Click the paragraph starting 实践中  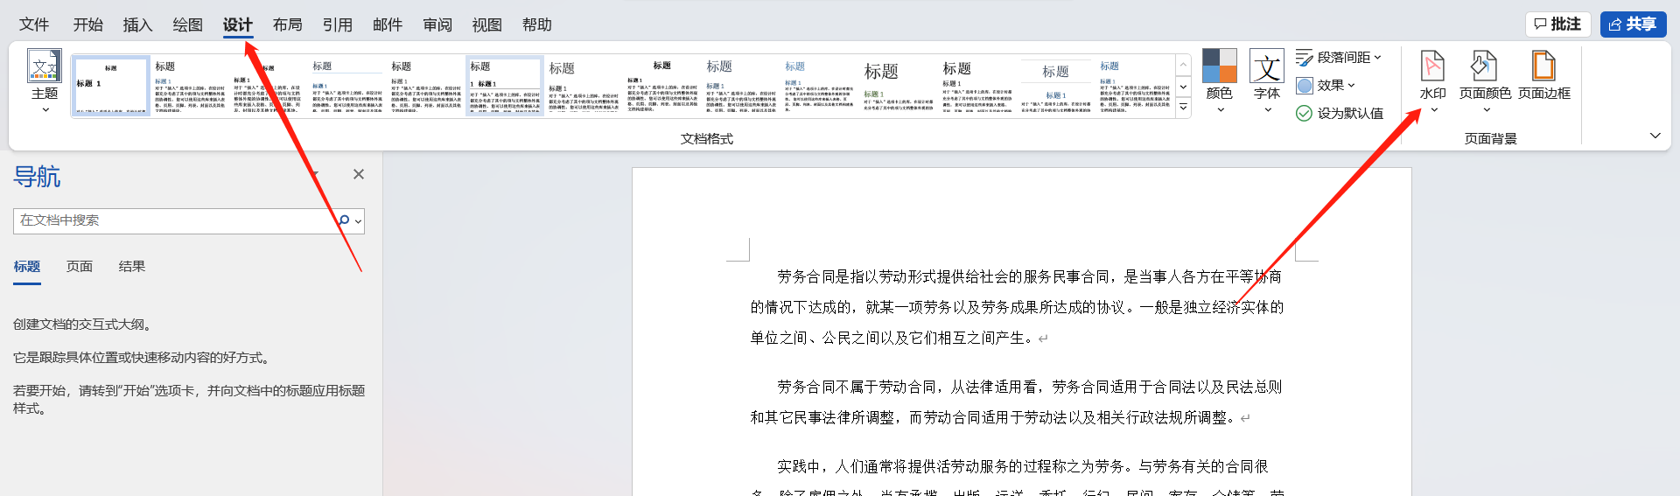click(1017, 476)
